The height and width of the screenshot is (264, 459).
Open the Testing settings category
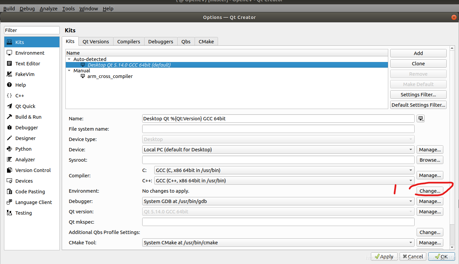(32, 213)
